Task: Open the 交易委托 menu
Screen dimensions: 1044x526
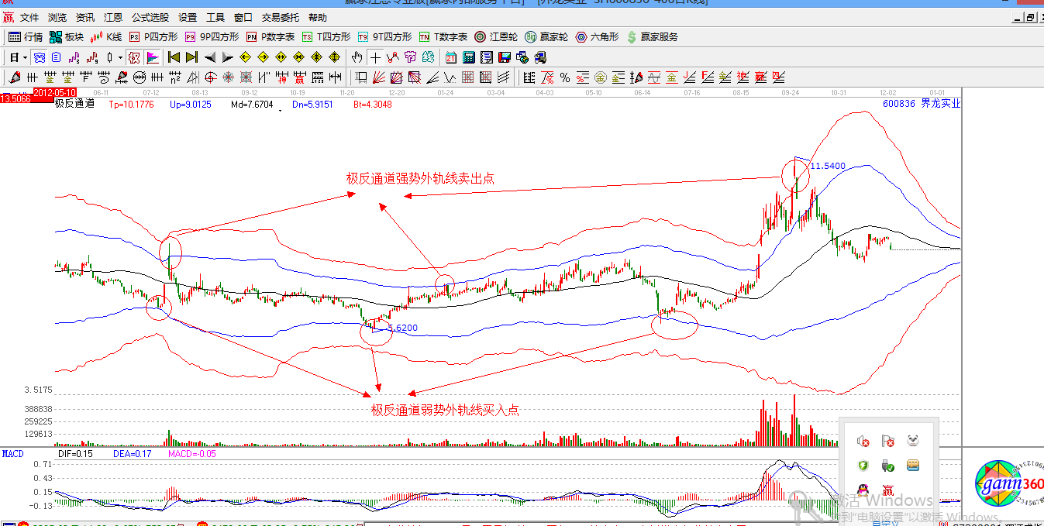Action: pos(279,17)
